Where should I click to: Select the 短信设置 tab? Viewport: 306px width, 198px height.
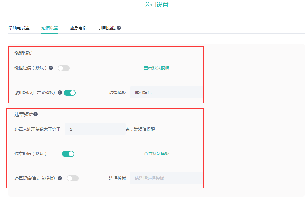tap(50, 28)
